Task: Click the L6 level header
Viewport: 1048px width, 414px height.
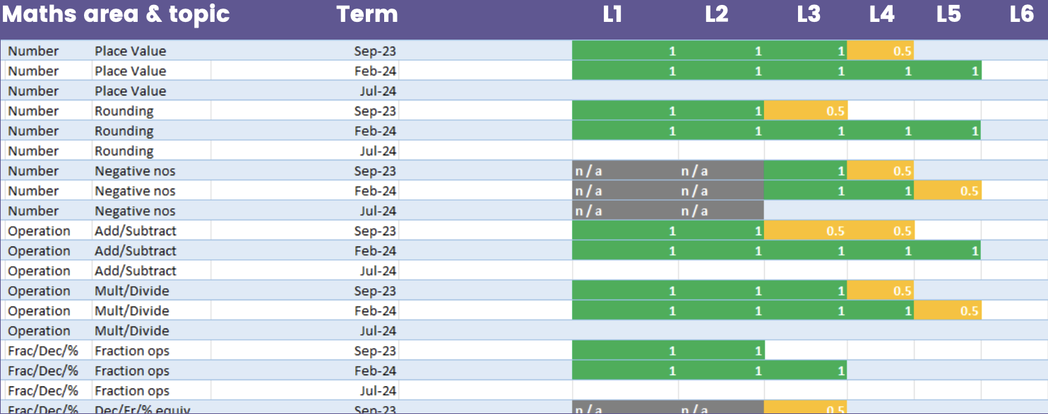Action: pos(1021,15)
